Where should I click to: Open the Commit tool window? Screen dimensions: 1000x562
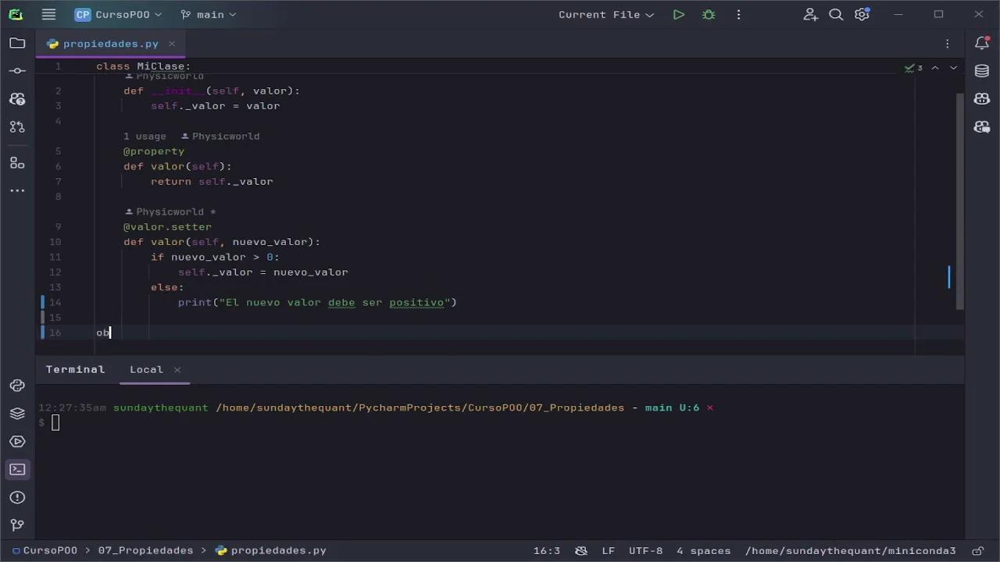[17, 70]
